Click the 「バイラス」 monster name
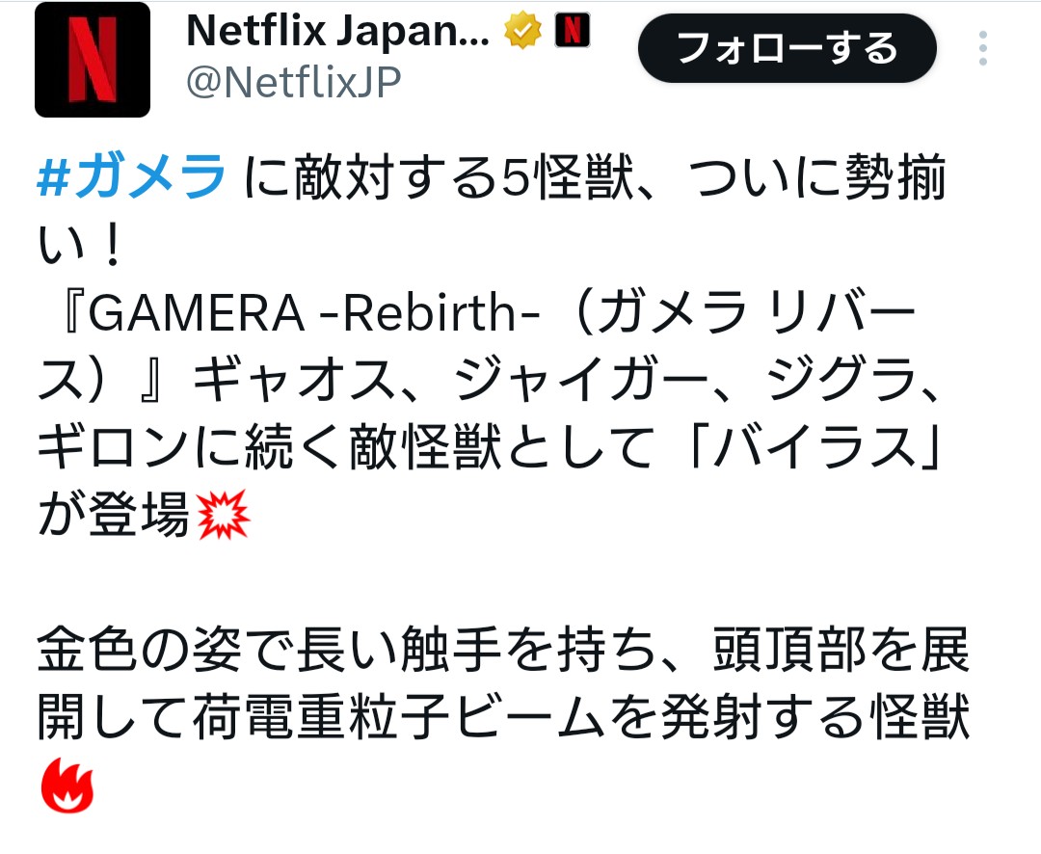The image size is (1041, 854). pyautogui.click(x=816, y=447)
